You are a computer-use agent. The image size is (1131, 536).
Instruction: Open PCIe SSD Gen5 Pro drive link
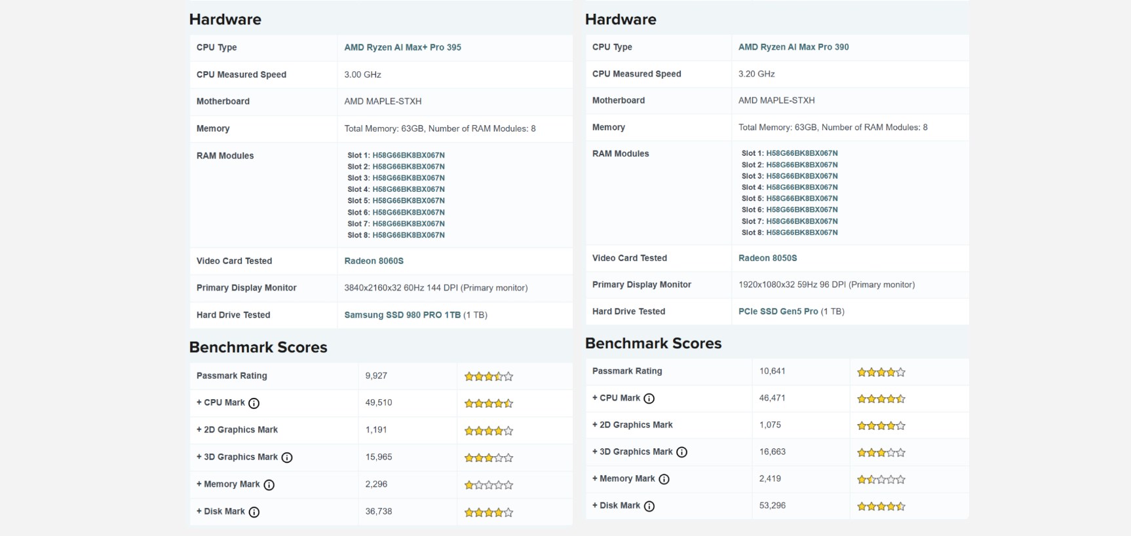(778, 312)
